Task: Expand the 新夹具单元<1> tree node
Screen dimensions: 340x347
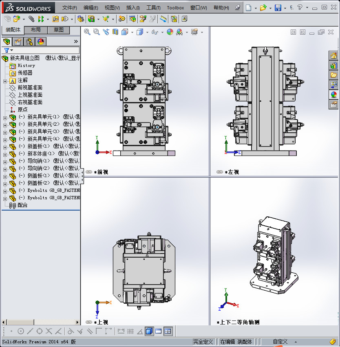Action: pos(5,118)
